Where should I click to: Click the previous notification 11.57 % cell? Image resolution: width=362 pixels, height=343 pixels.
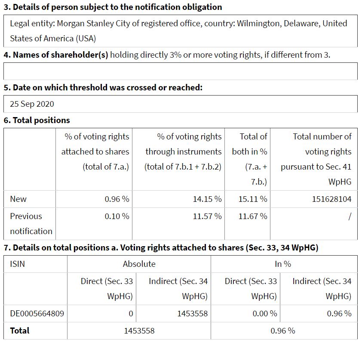[x=207, y=216]
